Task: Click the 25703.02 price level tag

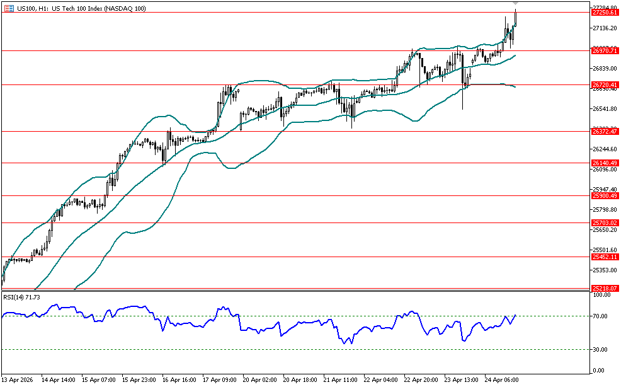Action: (605, 223)
